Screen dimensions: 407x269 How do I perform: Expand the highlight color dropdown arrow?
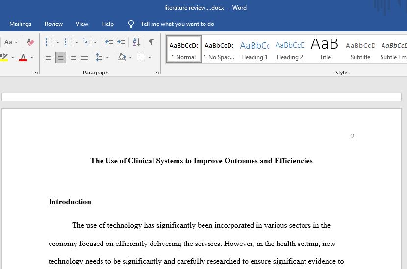[12, 57]
